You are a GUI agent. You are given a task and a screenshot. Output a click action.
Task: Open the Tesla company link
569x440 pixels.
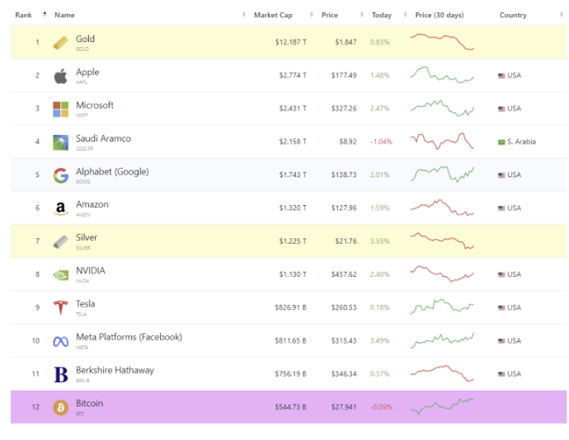pos(85,304)
